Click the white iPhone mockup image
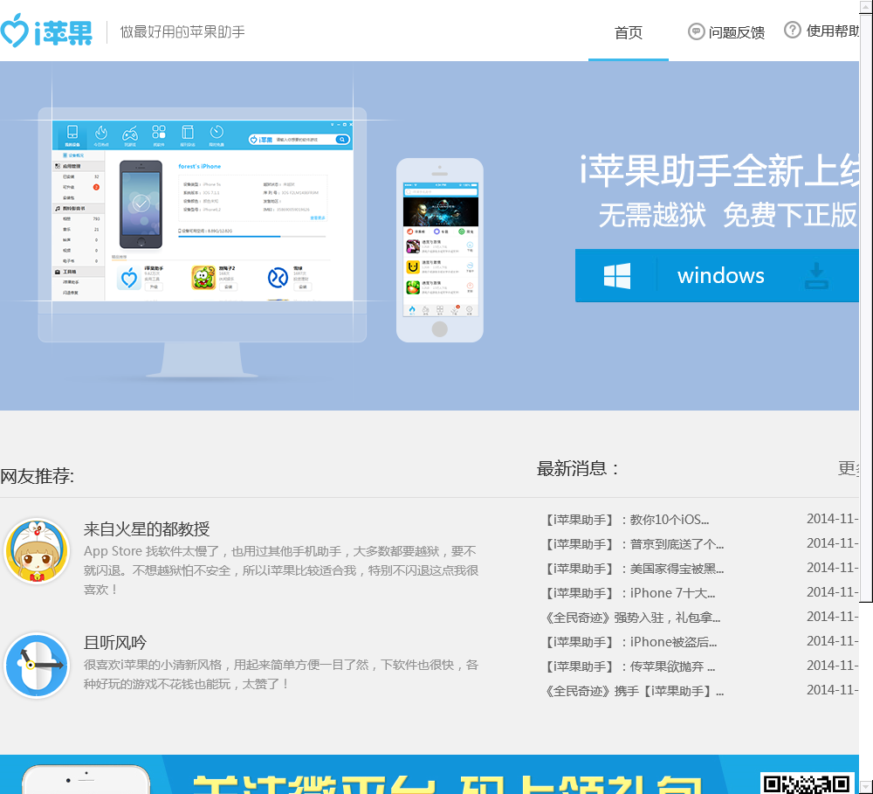 click(x=439, y=250)
